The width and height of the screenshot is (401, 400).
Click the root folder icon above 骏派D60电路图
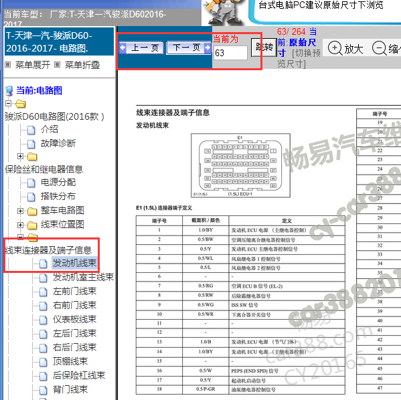[21, 104]
